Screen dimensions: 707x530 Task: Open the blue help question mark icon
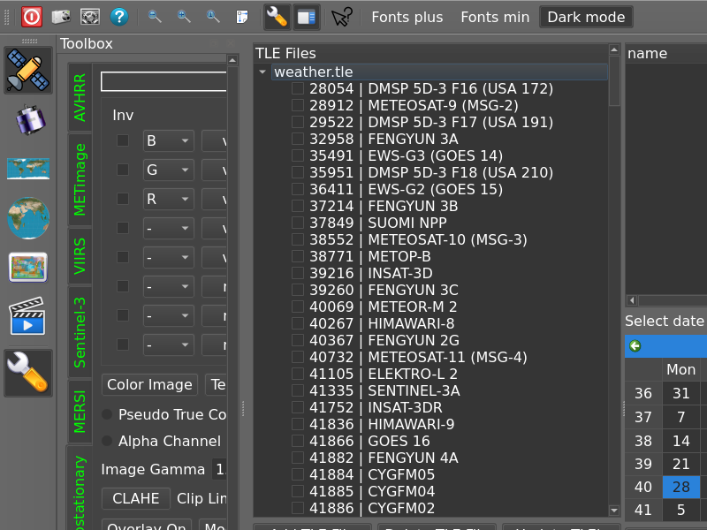pos(119,17)
